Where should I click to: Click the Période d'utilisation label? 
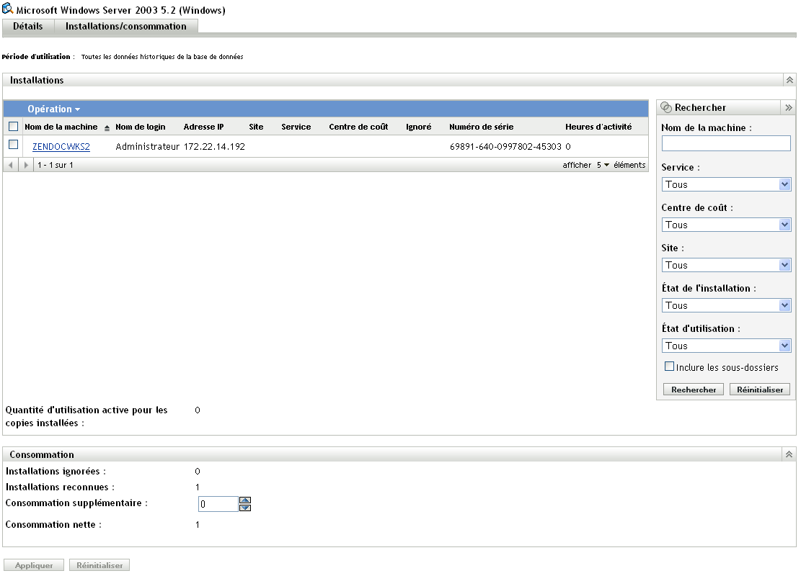click(x=38, y=57)
